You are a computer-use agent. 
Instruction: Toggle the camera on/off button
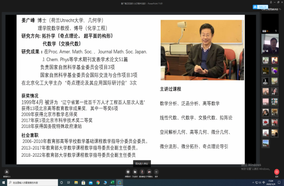pyautogui.click(x=149, y=172)
